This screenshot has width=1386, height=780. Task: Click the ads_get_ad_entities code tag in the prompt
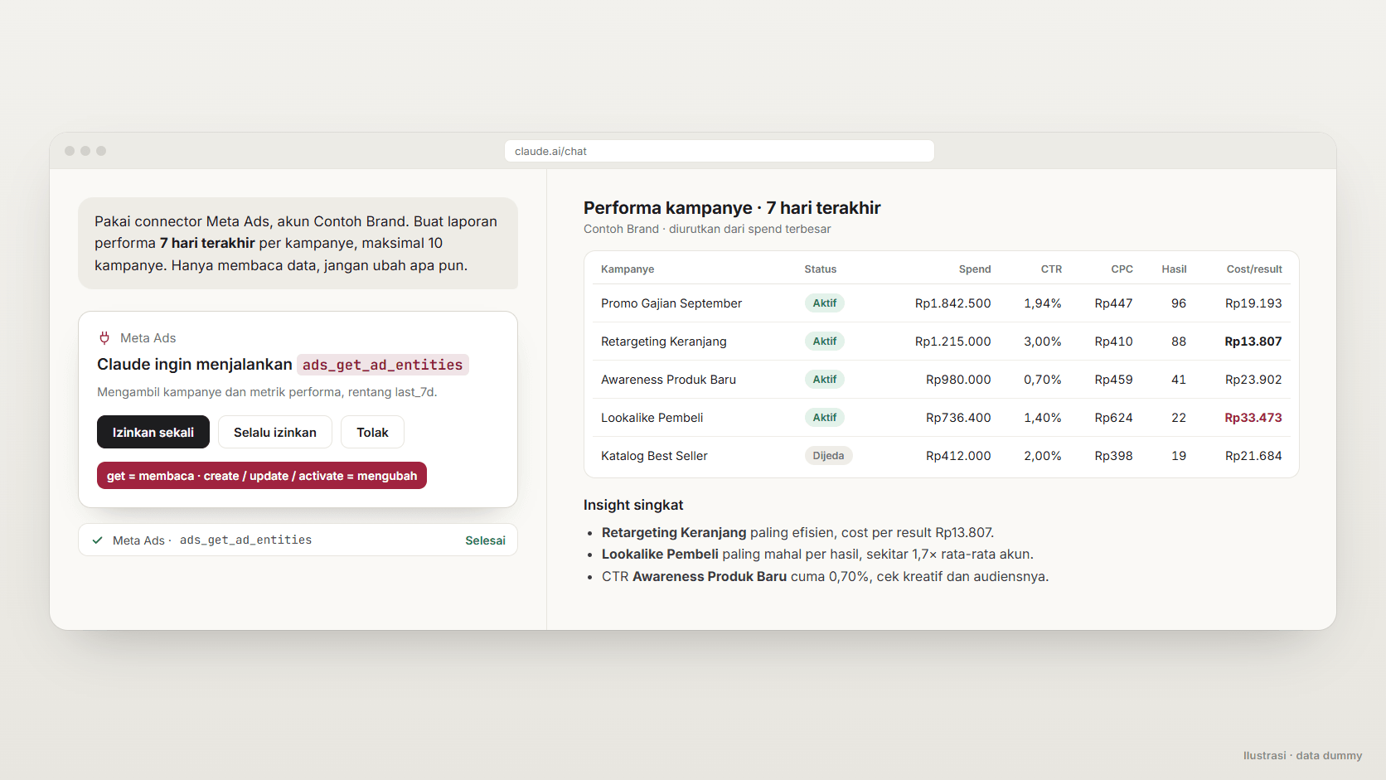pos(383,365)
